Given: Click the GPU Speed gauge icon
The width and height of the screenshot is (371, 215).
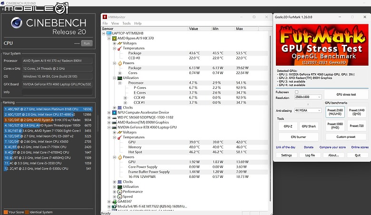Looking at the screenshot, I should coord(120,197).
